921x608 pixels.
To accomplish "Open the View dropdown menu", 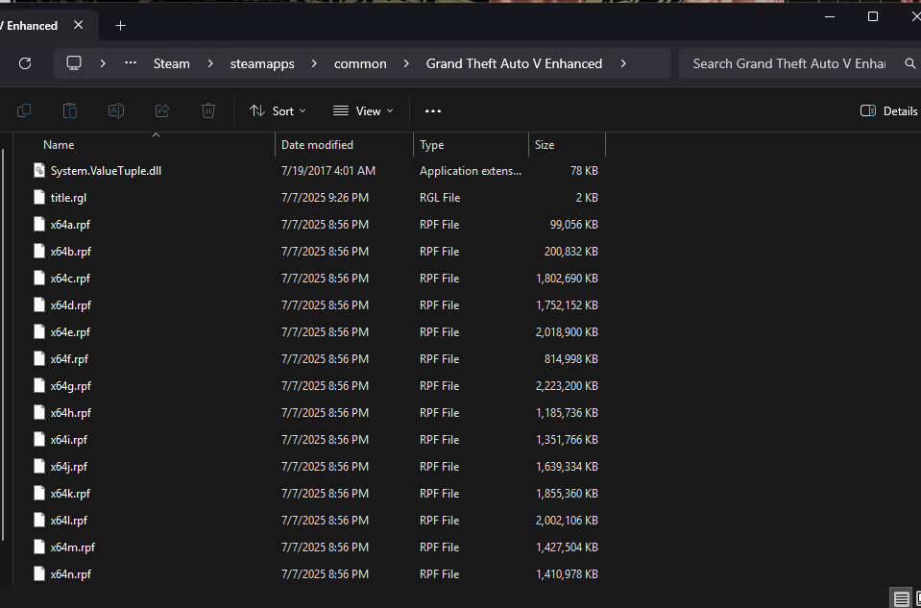I will (363, 111).
